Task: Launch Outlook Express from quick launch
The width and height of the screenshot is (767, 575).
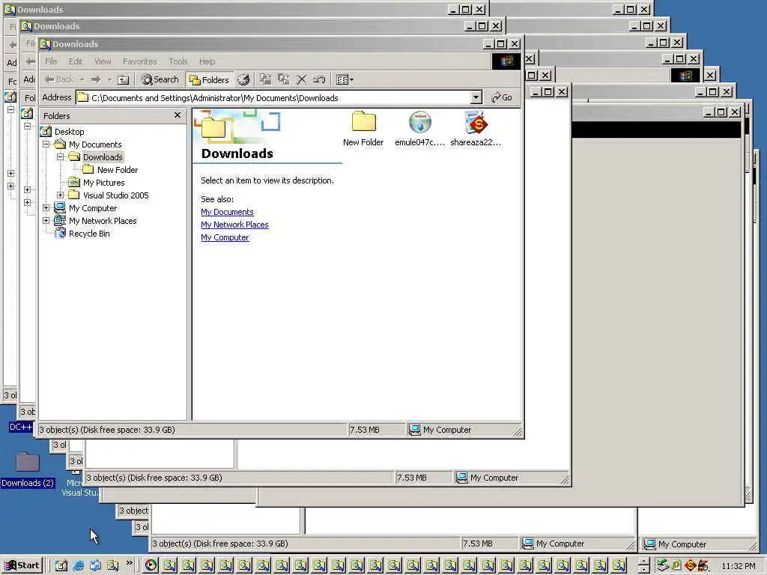Action: [95, 565]
